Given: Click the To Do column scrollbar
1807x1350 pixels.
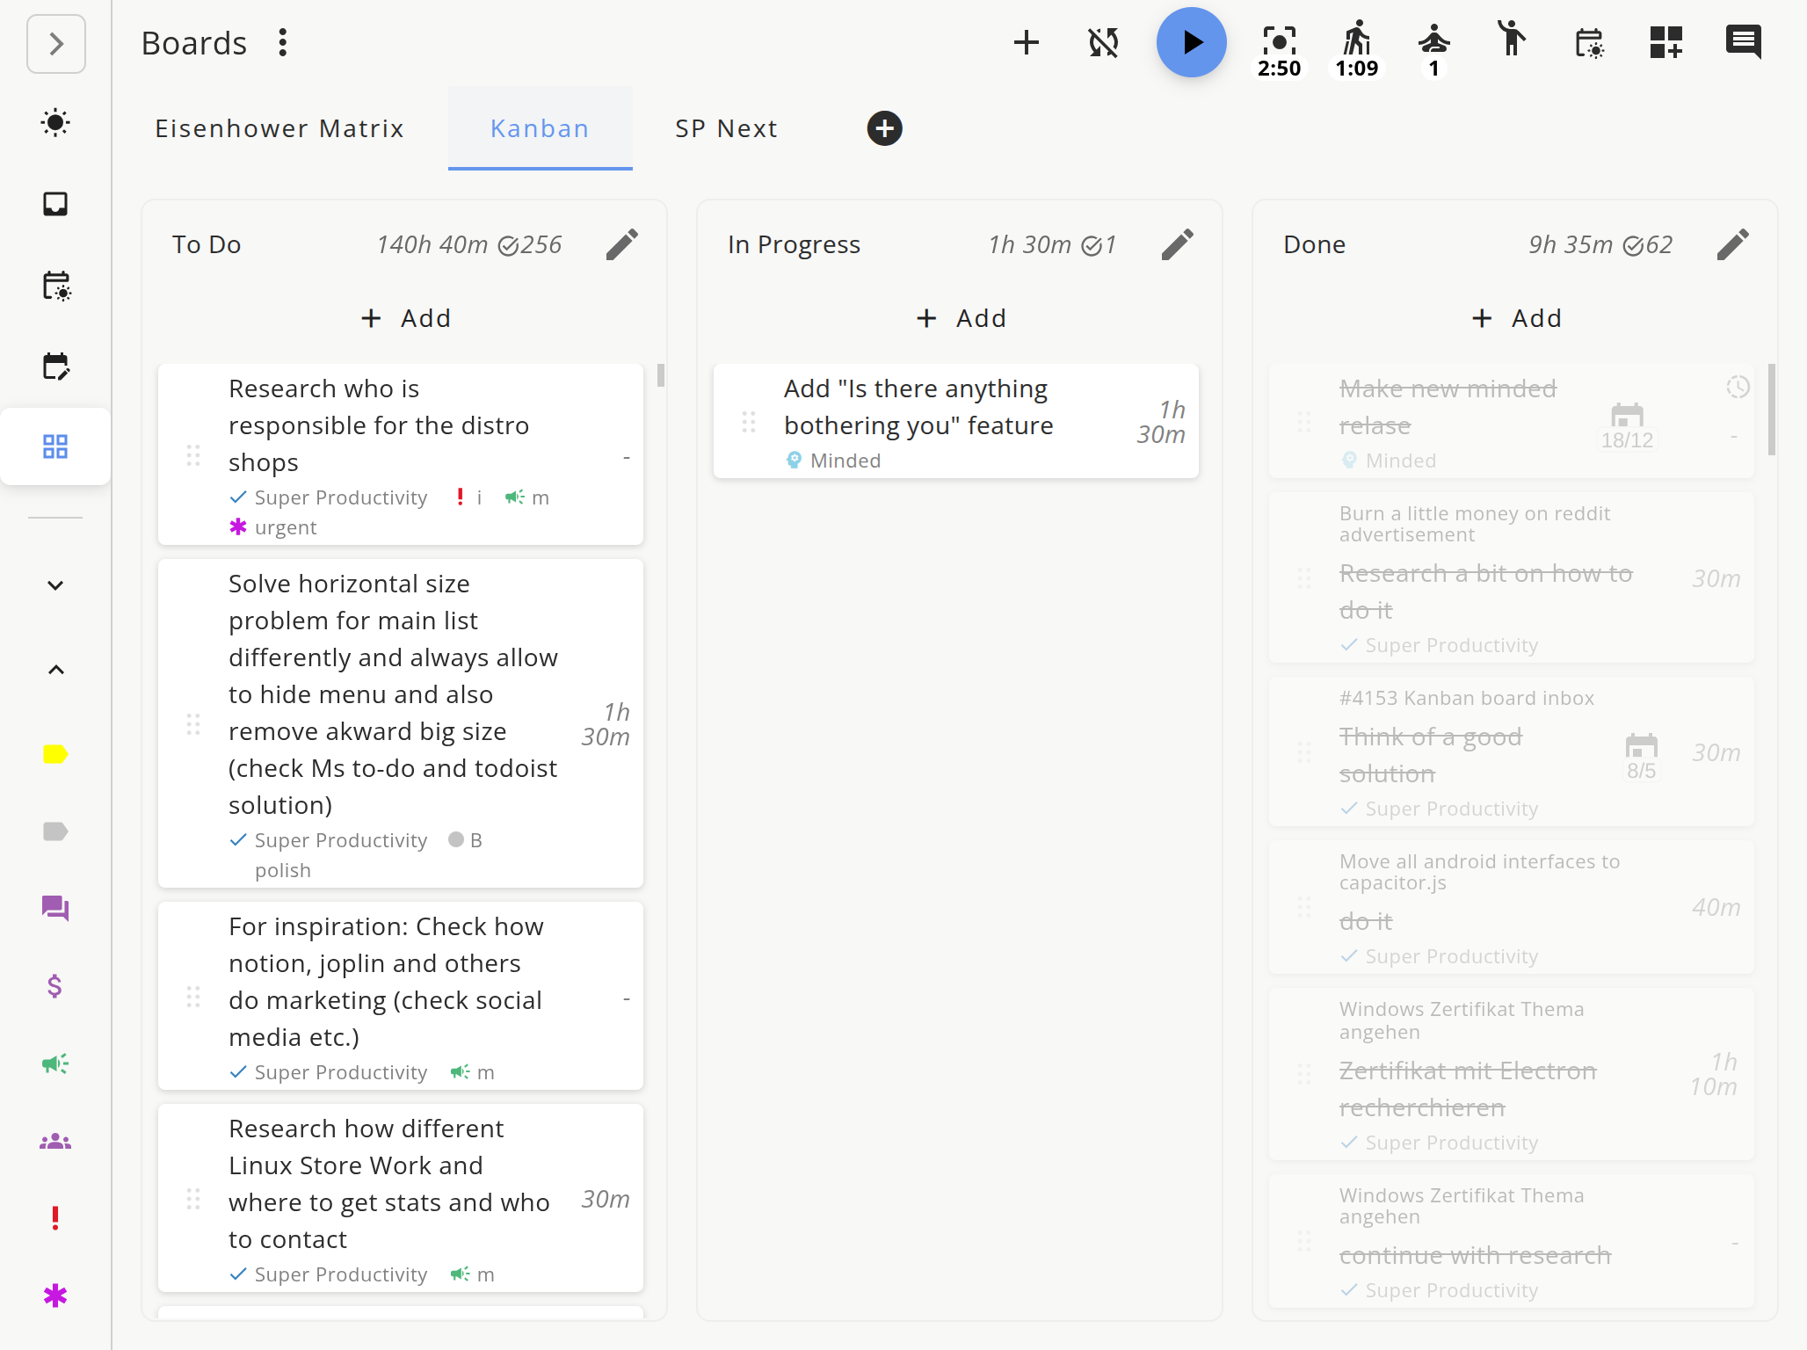Looking at the screenshot, I should pyautogui.click(x=660, y=375).
